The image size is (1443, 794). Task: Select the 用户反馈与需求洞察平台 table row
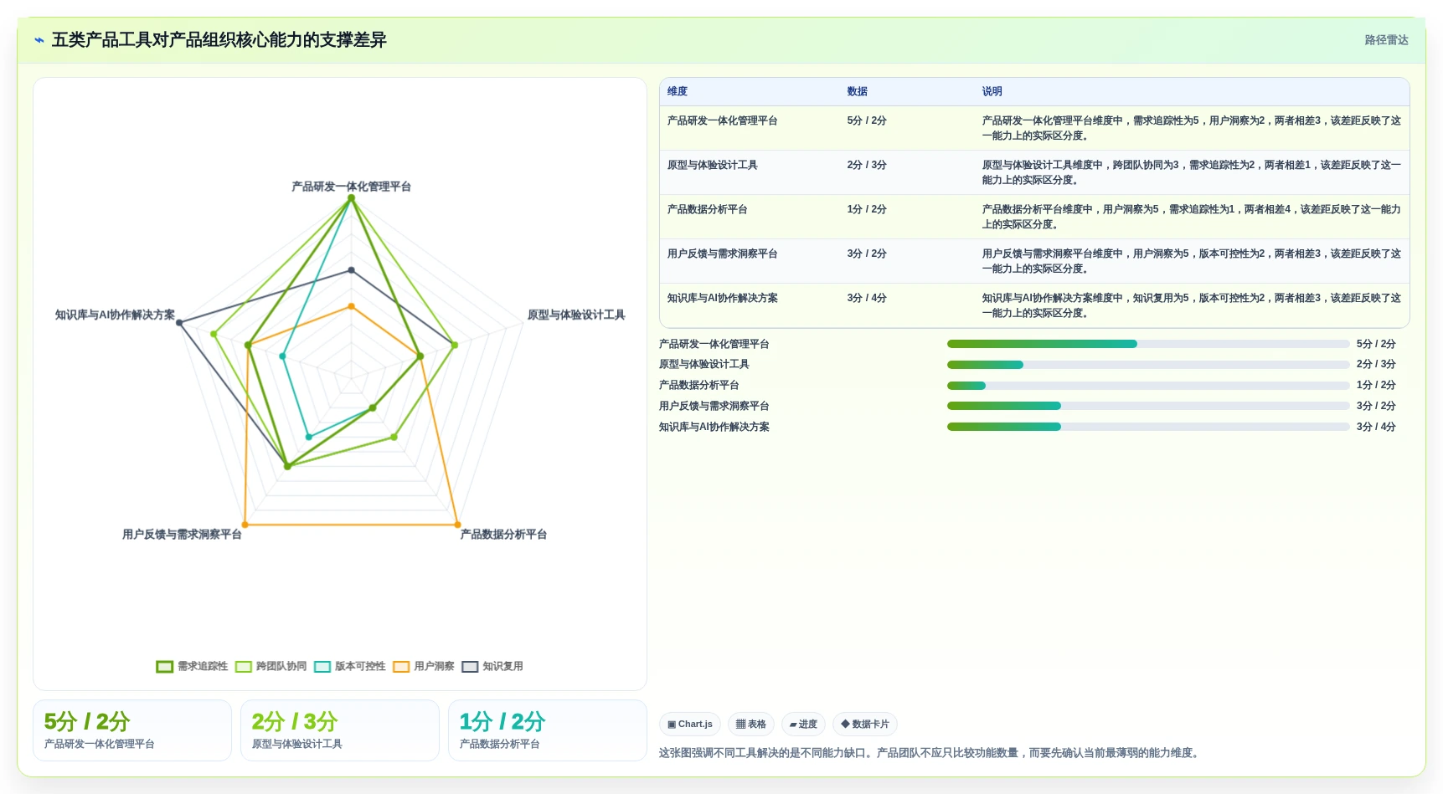[x=1034, y=261]
